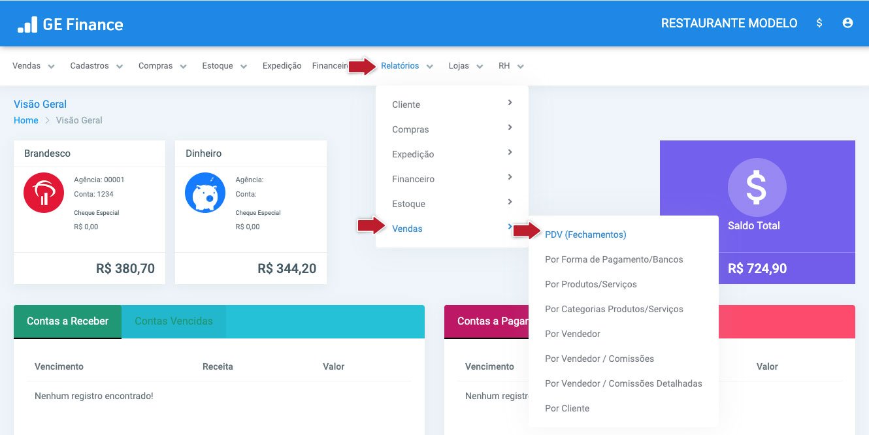Click the RESTAURANTE MODELO company name
Image resolution: width=869 pixels, height=435 pixels.
(x=729, y=24)
